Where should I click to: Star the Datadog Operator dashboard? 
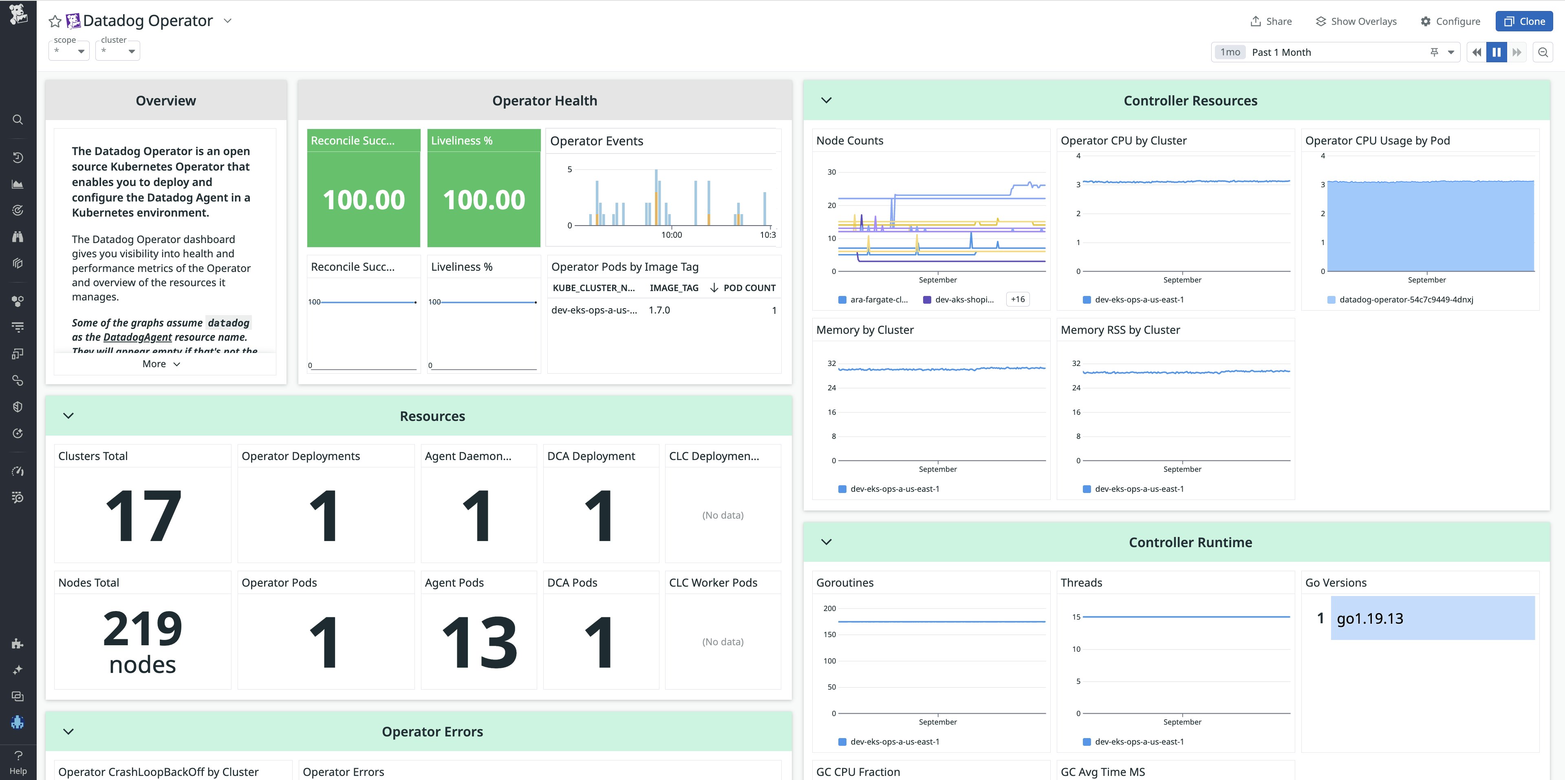[x=55, y=21]
